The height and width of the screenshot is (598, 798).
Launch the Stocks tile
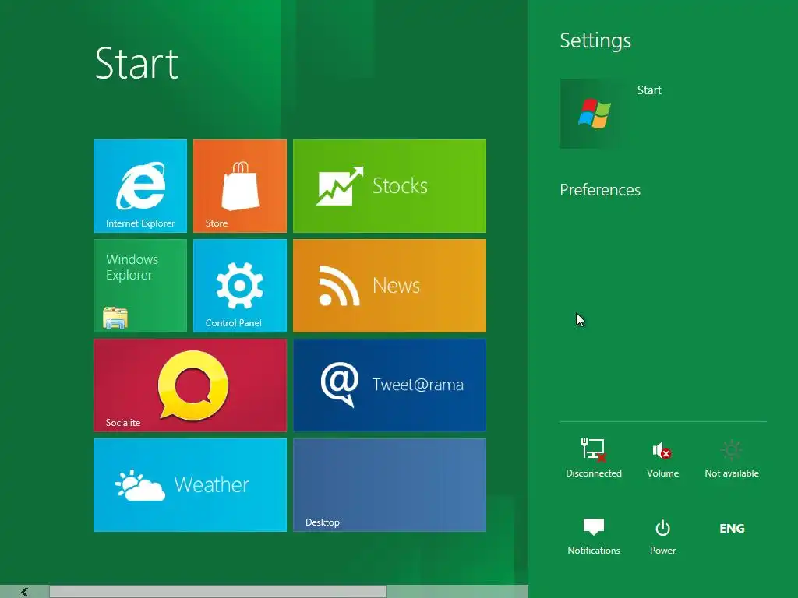(x=390, y=185)
